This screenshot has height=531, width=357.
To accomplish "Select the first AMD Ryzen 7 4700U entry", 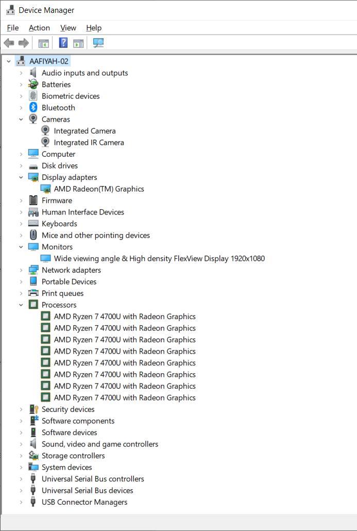I will 125,317.
